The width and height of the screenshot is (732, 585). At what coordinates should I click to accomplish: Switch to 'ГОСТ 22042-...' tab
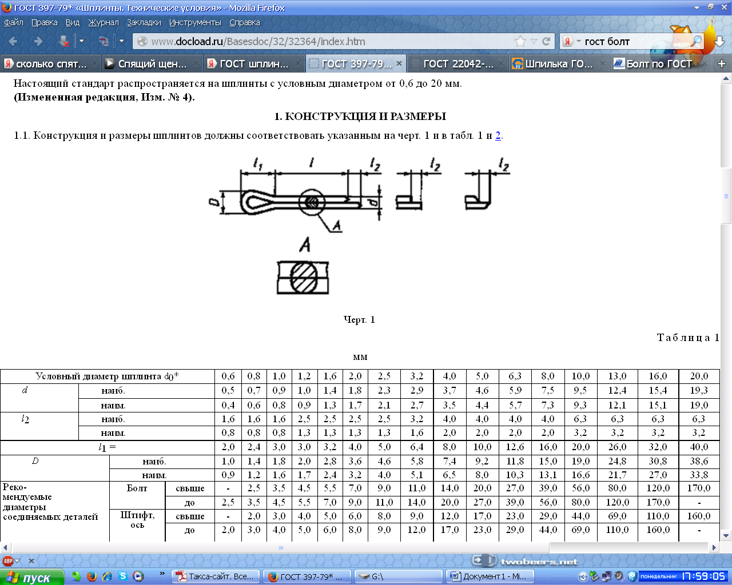(x=458, y=63)
